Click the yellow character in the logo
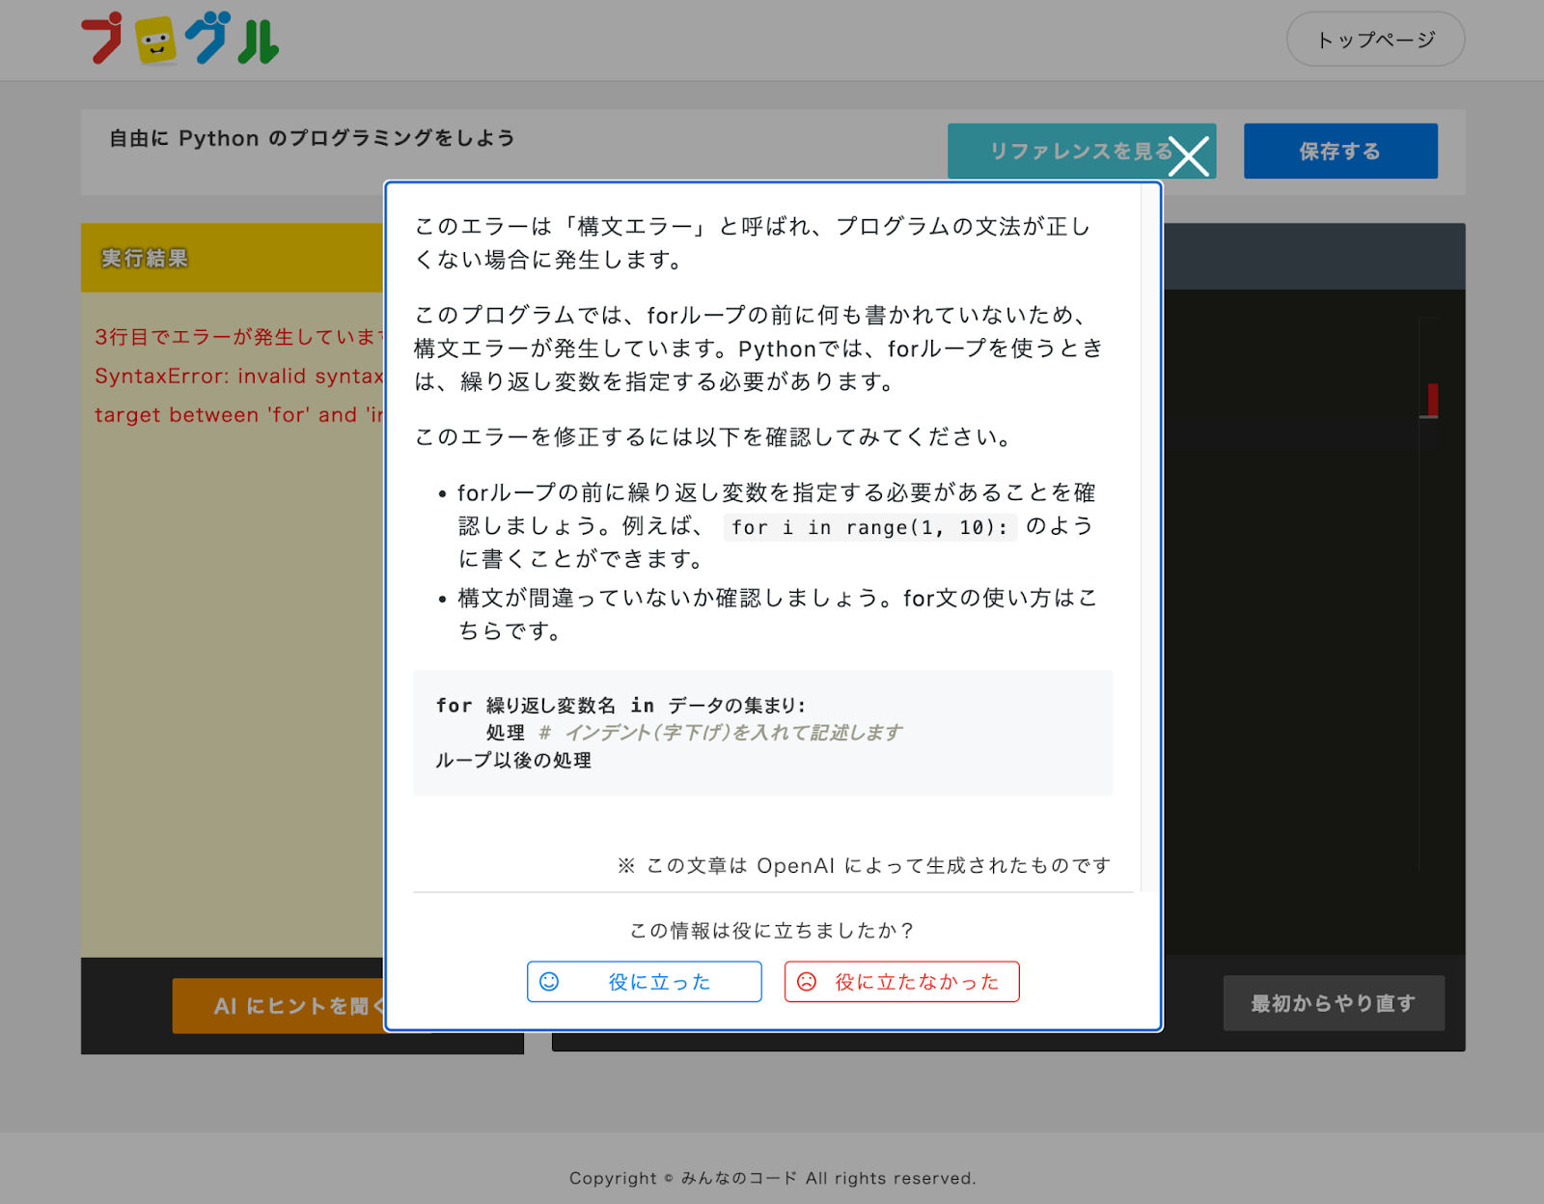This screenshot has height=1204, width=1544. [x=156, y=40]
